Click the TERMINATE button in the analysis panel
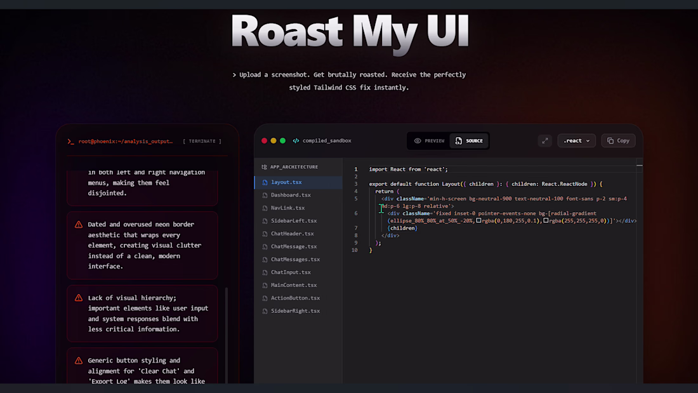 pos(202,141)
